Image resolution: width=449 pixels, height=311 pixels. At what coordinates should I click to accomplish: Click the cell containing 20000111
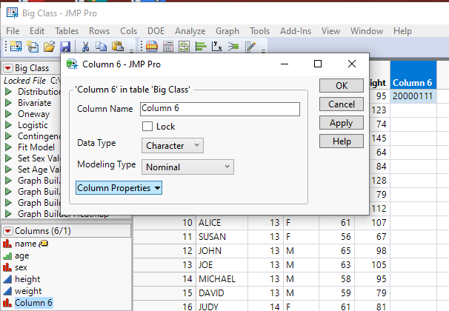coord(413,96)
